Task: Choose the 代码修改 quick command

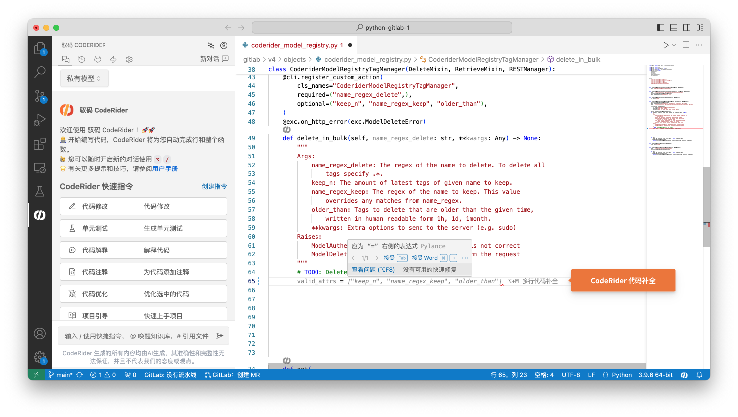Action: (143, 206)
